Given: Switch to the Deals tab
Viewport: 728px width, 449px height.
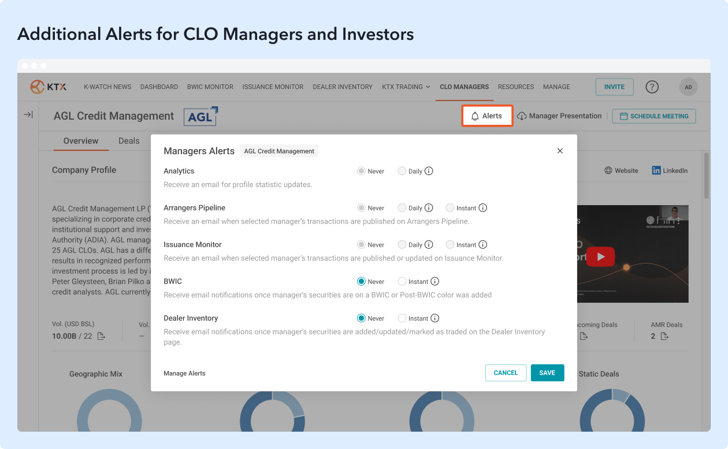Looking at the screenshot, I should (129, 141).
